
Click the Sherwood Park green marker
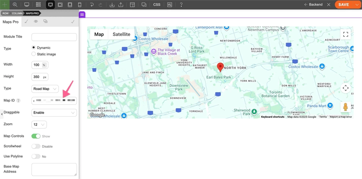point(254,112)
